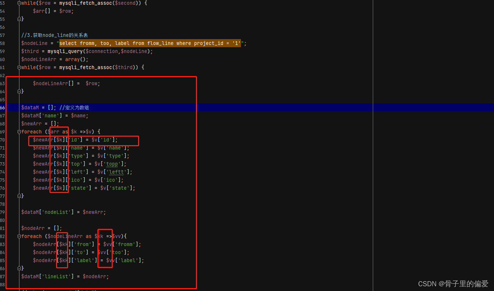The height and width of the screenshot is (291, 494).
Task: Click fold end marker after the 'label' assignment
Action: 19,268
